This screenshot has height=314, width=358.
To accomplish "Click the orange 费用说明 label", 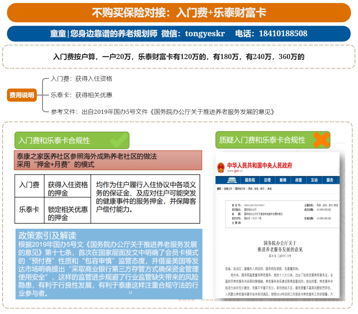I will pos(22,95).
